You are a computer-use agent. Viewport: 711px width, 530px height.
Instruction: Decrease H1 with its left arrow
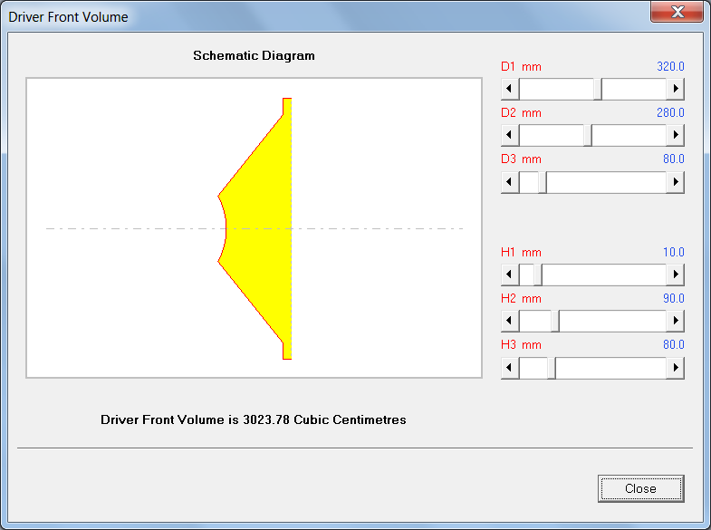click(510, 275)
